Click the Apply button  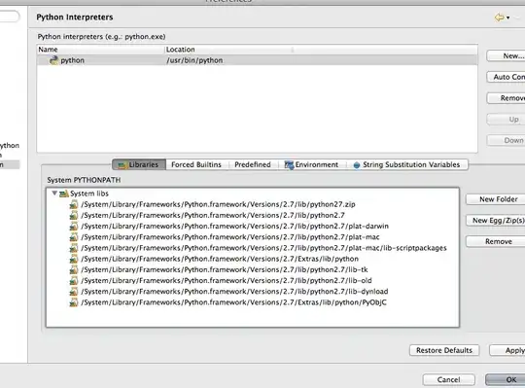(507, 350)
